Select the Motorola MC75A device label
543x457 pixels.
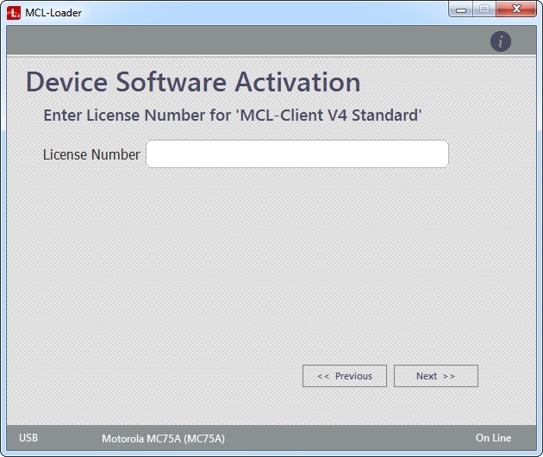(x=163, y=439)
